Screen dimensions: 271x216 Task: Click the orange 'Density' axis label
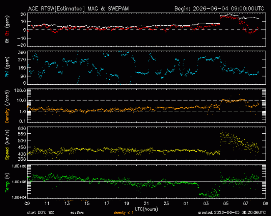tap(7, 115)
